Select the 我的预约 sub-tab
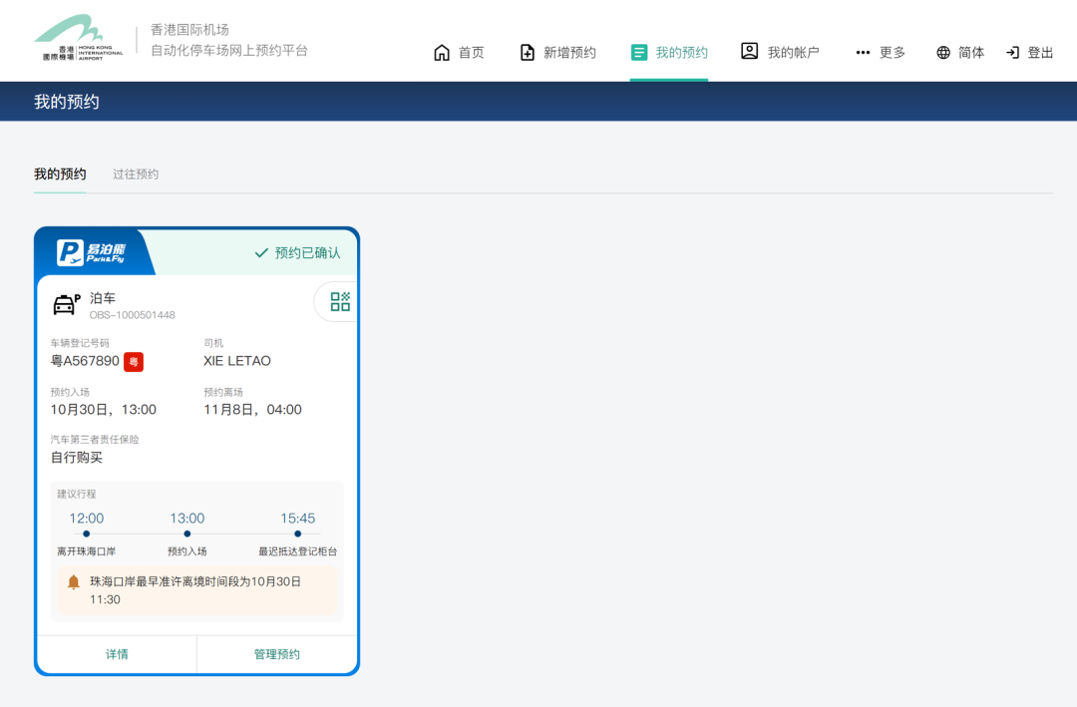This screenshot has height=707, width=1077. (x=60, y=174)
